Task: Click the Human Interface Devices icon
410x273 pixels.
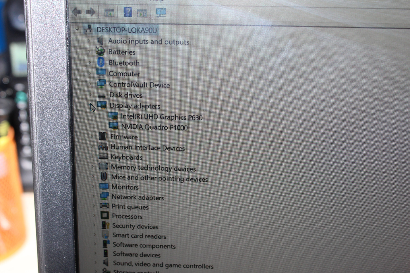Action: (103, 147)
